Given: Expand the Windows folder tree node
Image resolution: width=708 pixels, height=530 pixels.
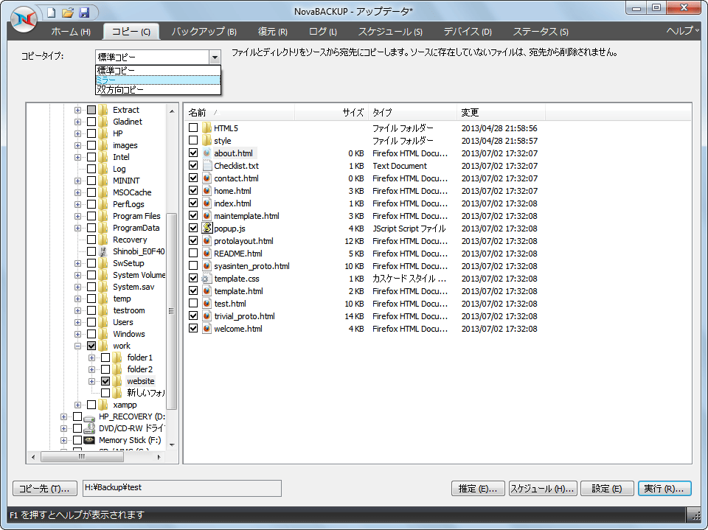Looking at the screenshot, I should point(77,334).
